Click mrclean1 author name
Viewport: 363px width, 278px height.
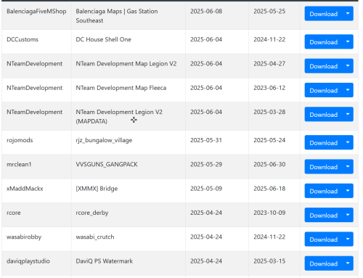tap(19, 164)
